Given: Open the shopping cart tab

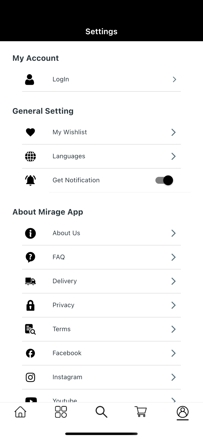Looking at the screenshot, I should (141, 412).
